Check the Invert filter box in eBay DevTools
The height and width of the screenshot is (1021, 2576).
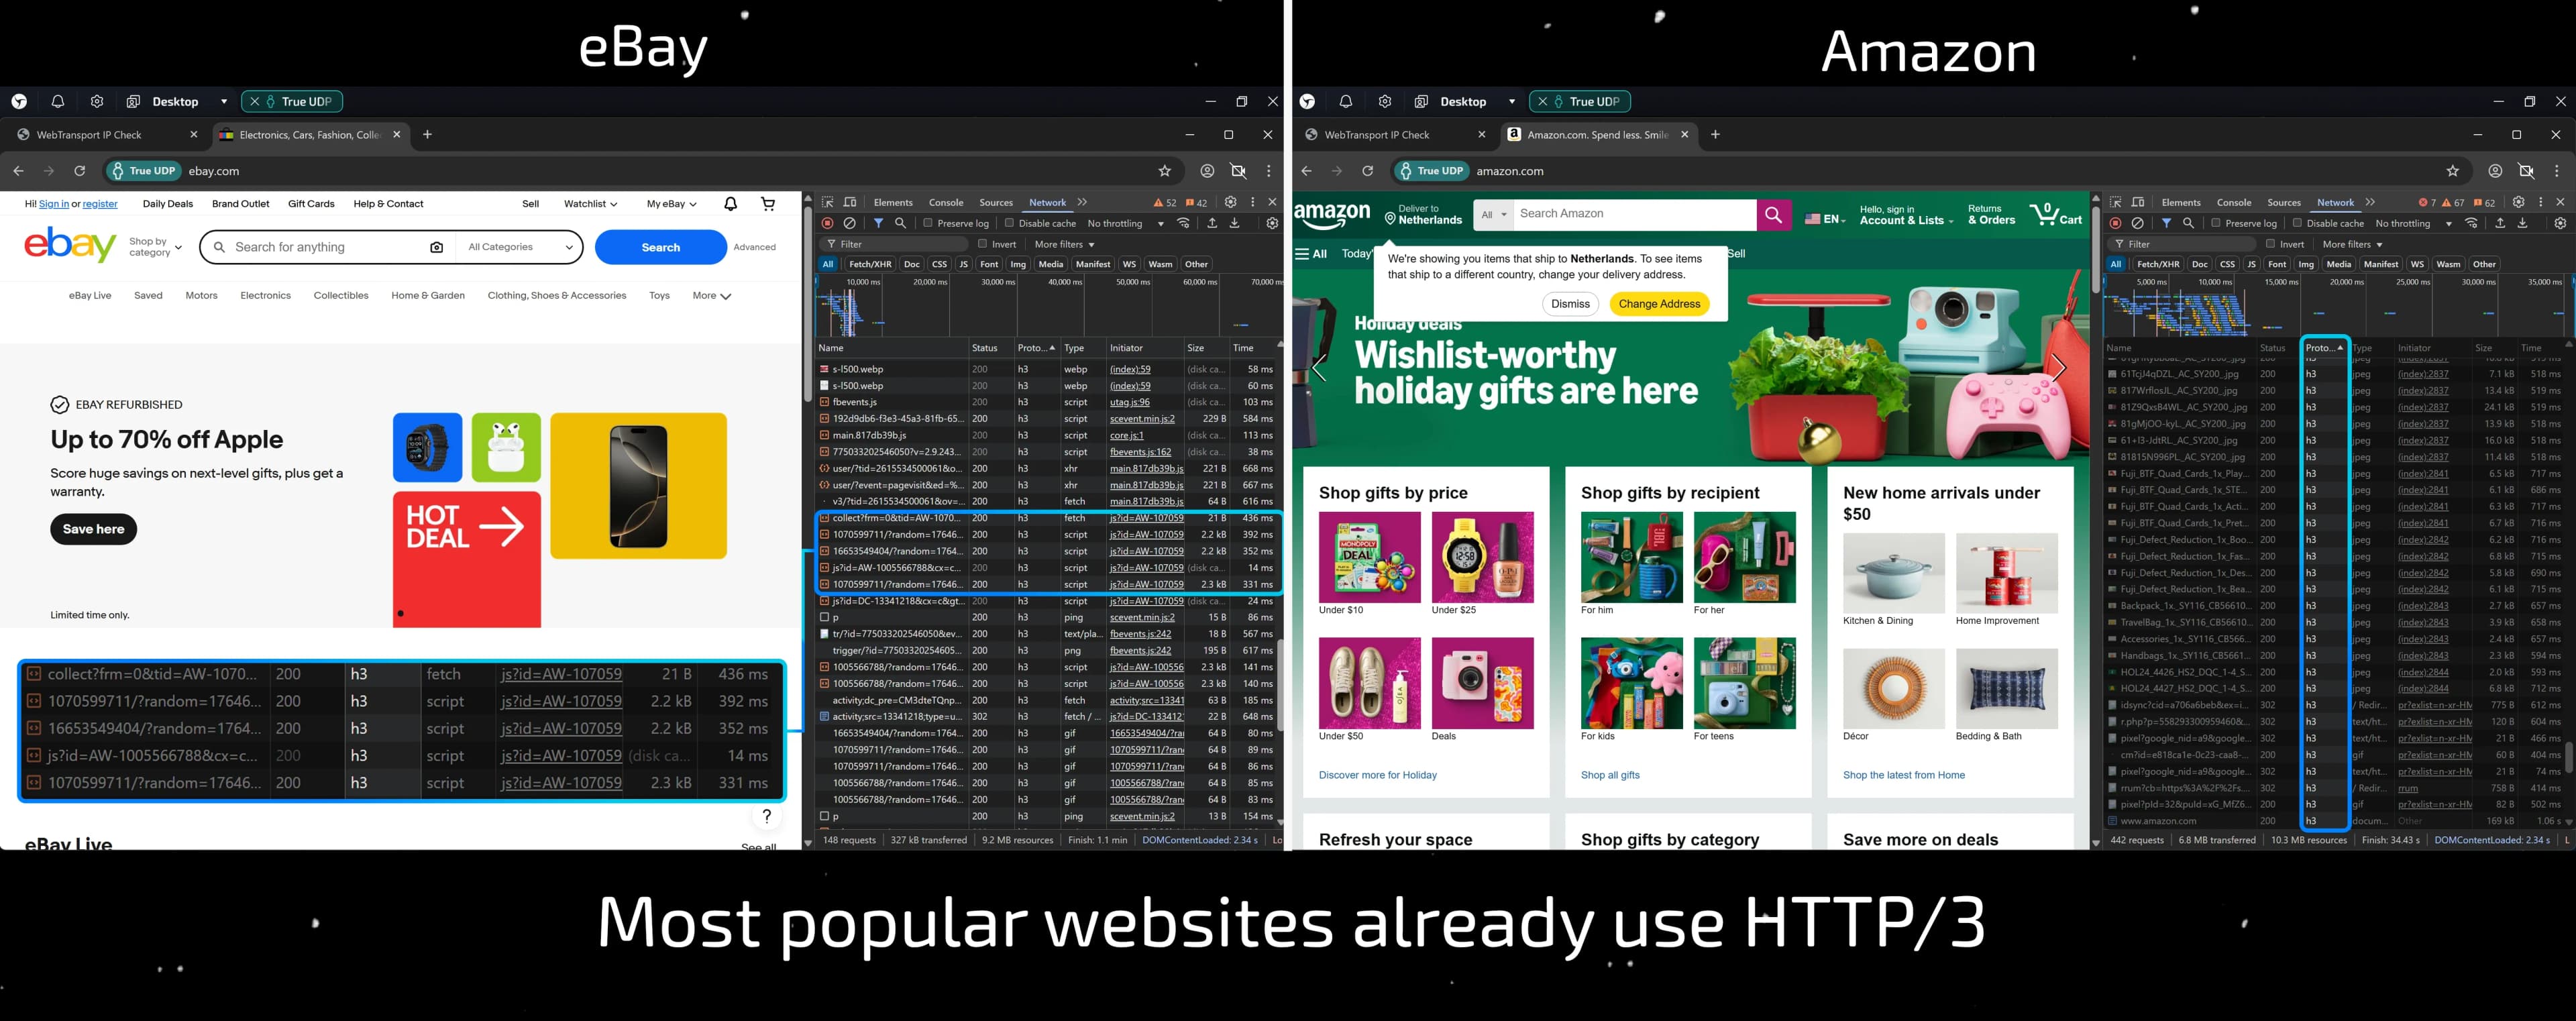point(982,244)
